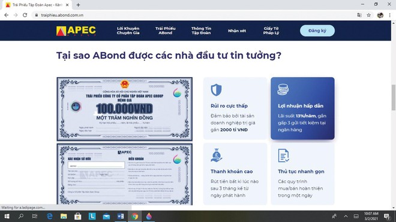Click the 13%/năm interest rate text

tap(305, 116)
